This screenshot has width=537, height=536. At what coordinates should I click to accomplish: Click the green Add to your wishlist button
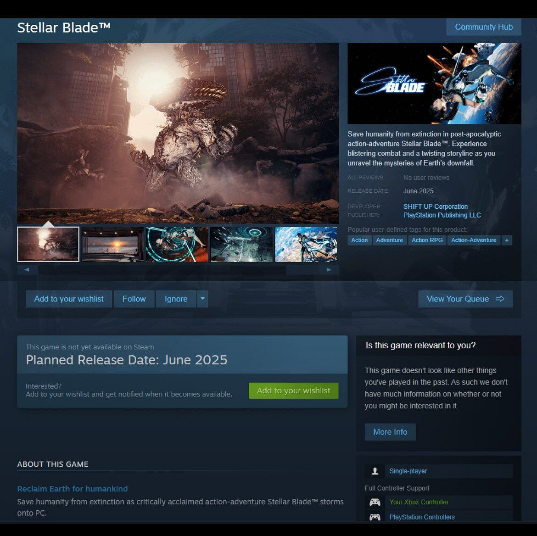click(293, 391)
